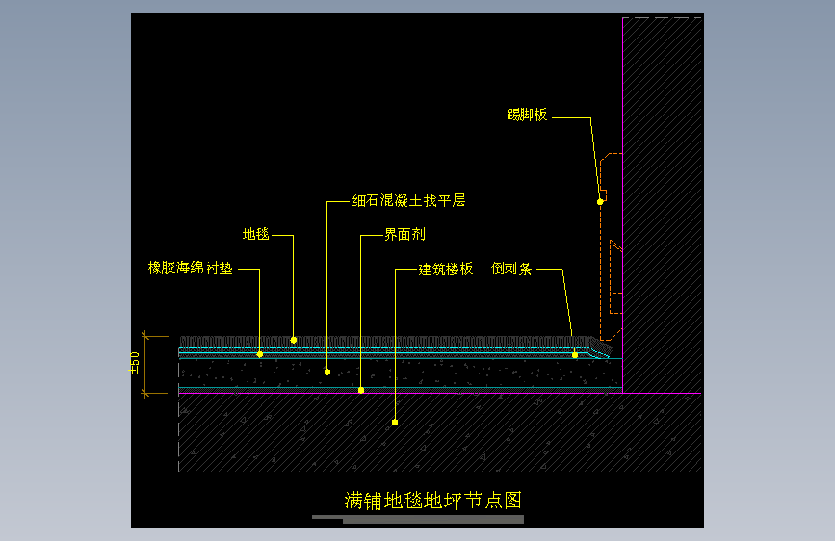Select the 建筑楼板 label text
Viewport: 835px width, 541px height.
[x=445, y=269]
